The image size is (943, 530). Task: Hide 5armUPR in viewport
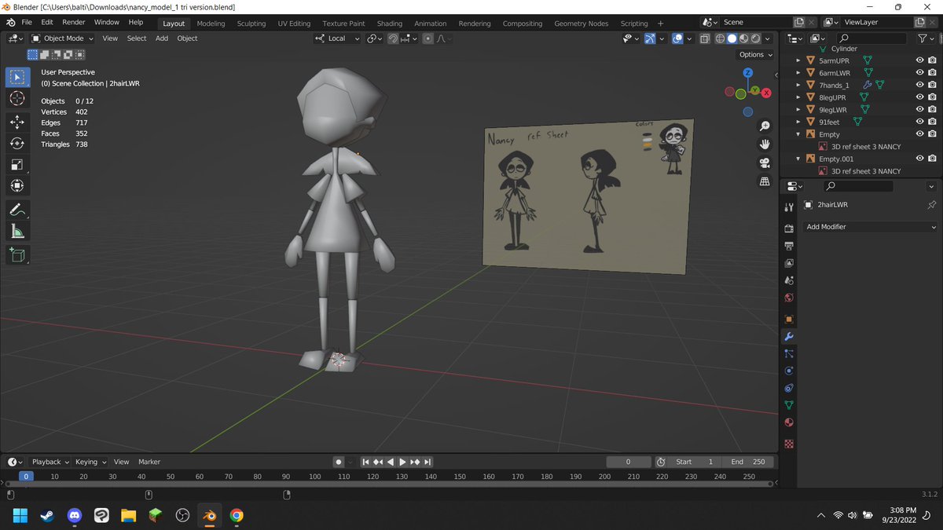[x=919, y=60]
